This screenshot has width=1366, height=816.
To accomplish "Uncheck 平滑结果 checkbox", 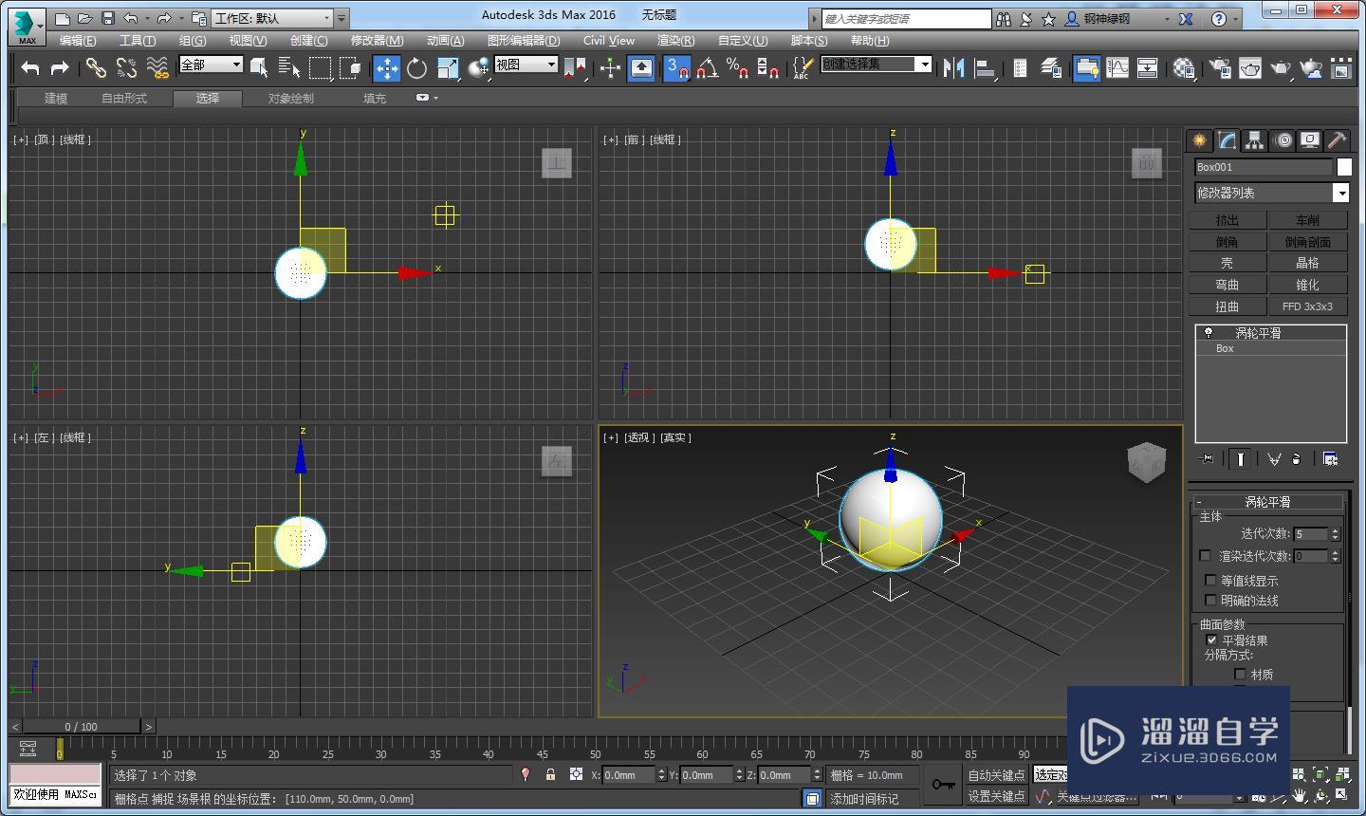I will point(1211,640).
